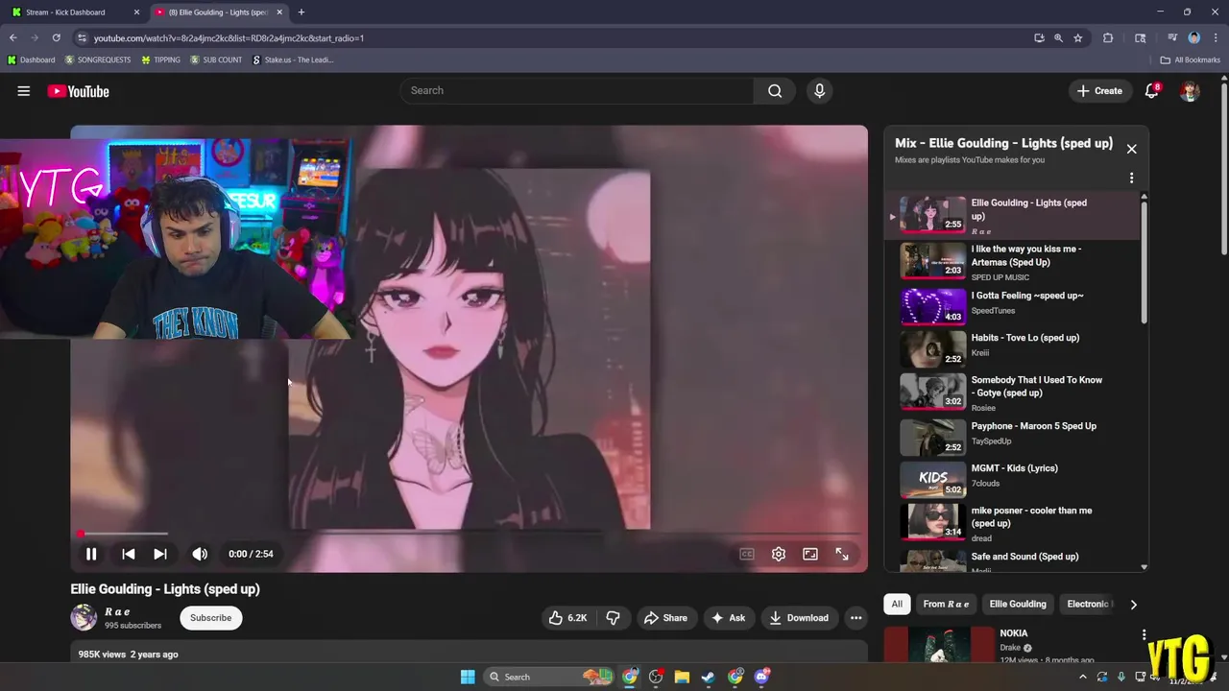Open Steam from the taskbar
This screenshot has height=691, width=1229.
(x=708, y=677)
